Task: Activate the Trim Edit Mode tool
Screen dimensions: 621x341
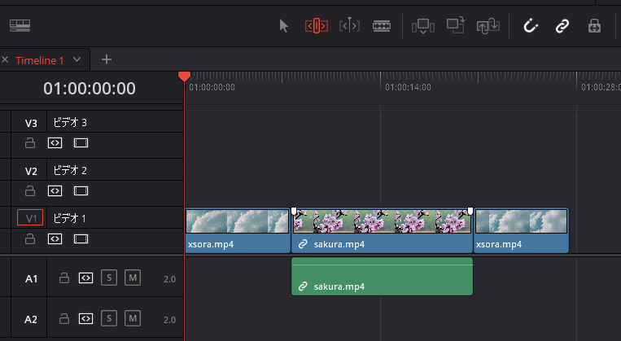Action: pos(317,26)
